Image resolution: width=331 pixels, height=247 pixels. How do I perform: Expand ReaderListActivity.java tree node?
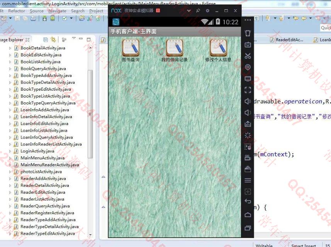click(10, 199)
